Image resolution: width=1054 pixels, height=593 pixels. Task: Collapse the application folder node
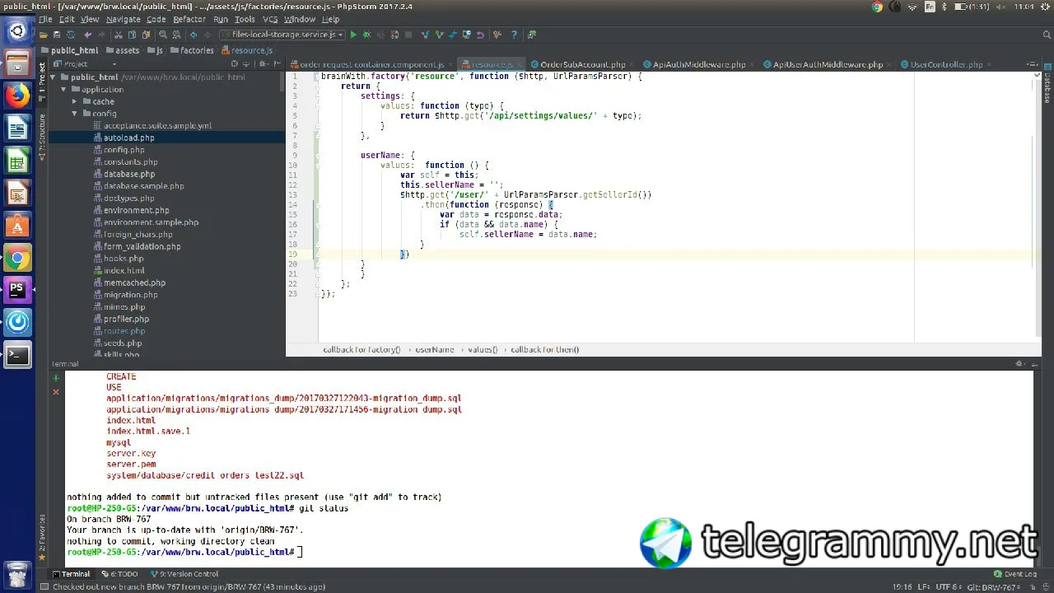[x=64, y=89]
